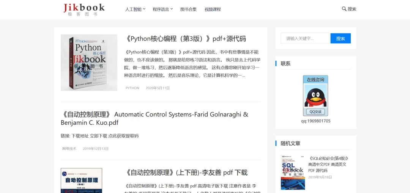410x193 pixels.
Task: Open 《自动控制原理》(上下册)-李友善 pdf 下载 title
Action: pyautogui.click(x=186, y=173)
